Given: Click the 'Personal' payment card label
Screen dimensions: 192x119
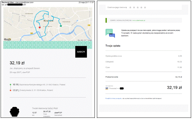Looking at the screenshot, I should tap(113, 89).
